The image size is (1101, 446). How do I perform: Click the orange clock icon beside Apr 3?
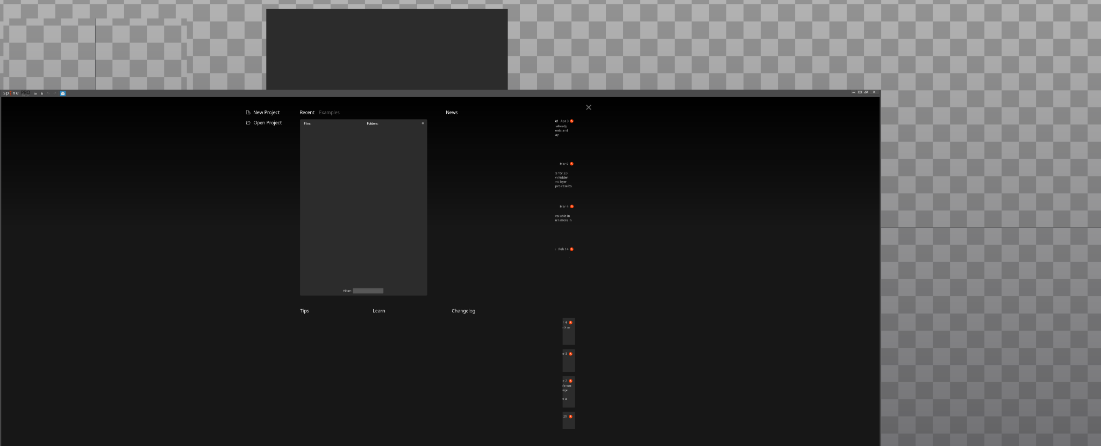point(571,121)
